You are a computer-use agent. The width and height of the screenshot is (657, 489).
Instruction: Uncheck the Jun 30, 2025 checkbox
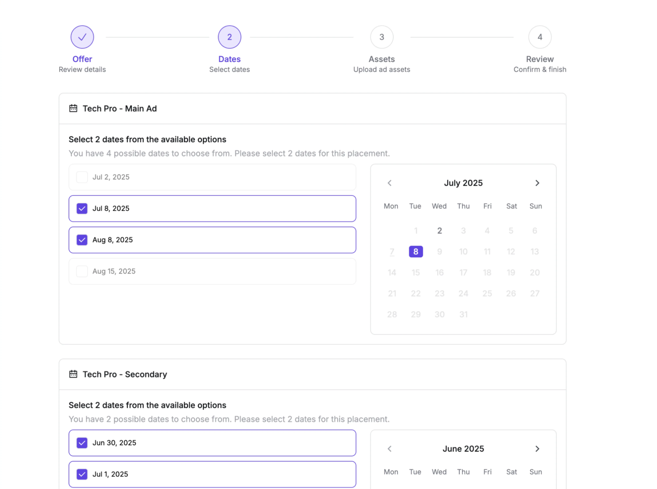tap(82, 443)
